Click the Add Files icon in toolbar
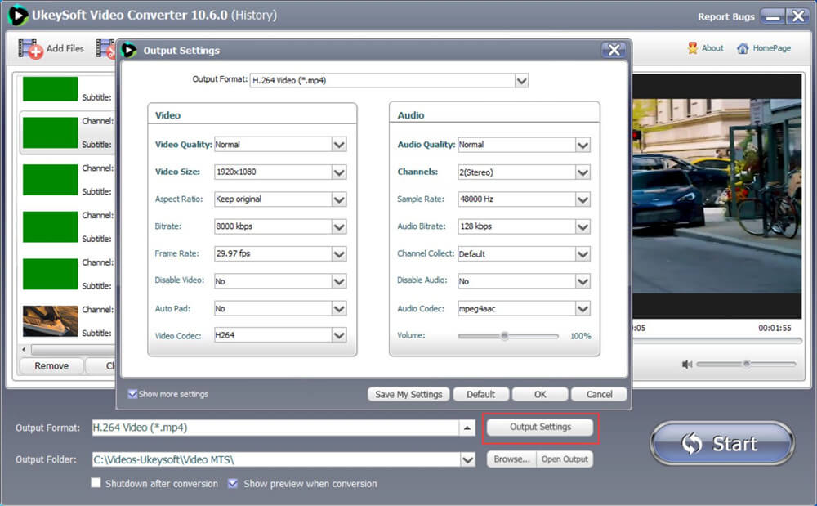 30,49
